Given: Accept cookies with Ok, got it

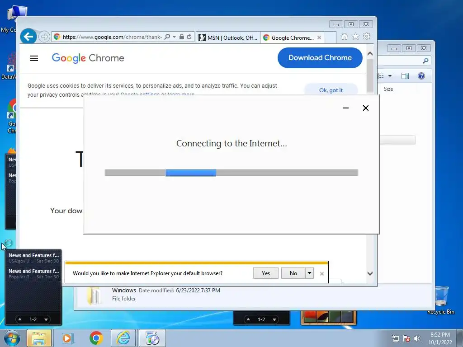Looking at the screenshot, I should [331, 90].
